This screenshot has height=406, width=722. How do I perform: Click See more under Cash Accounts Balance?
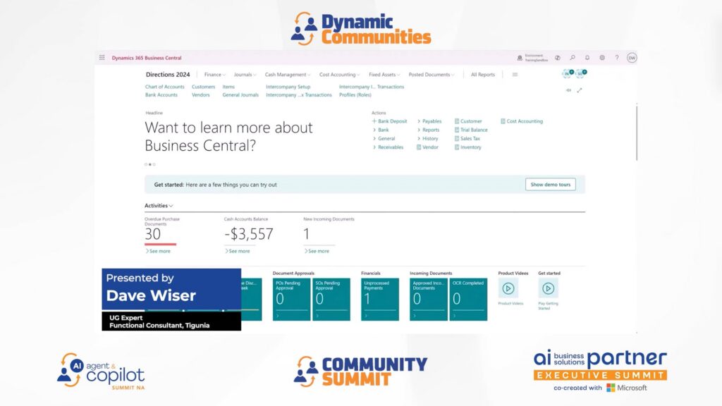click(x=238, y=251)
